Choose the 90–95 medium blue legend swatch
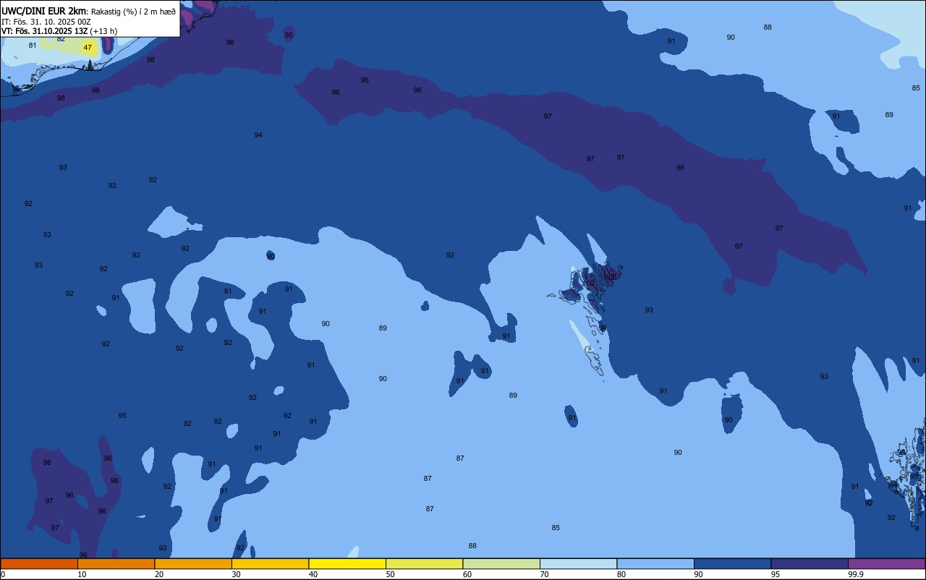Viewport: 926px width, 580px height. (x=732, y=563)
